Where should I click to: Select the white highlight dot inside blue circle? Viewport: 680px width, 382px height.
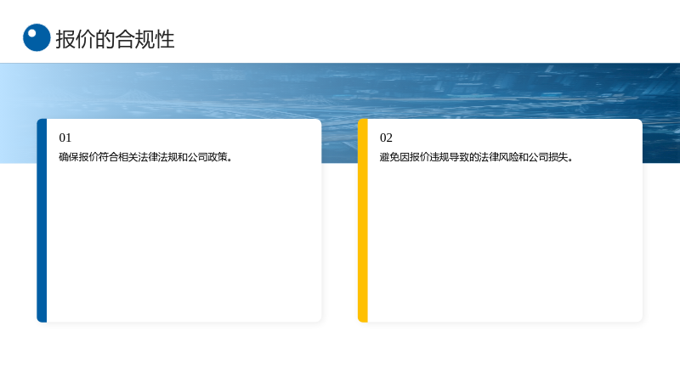click(x=31, y=33)
